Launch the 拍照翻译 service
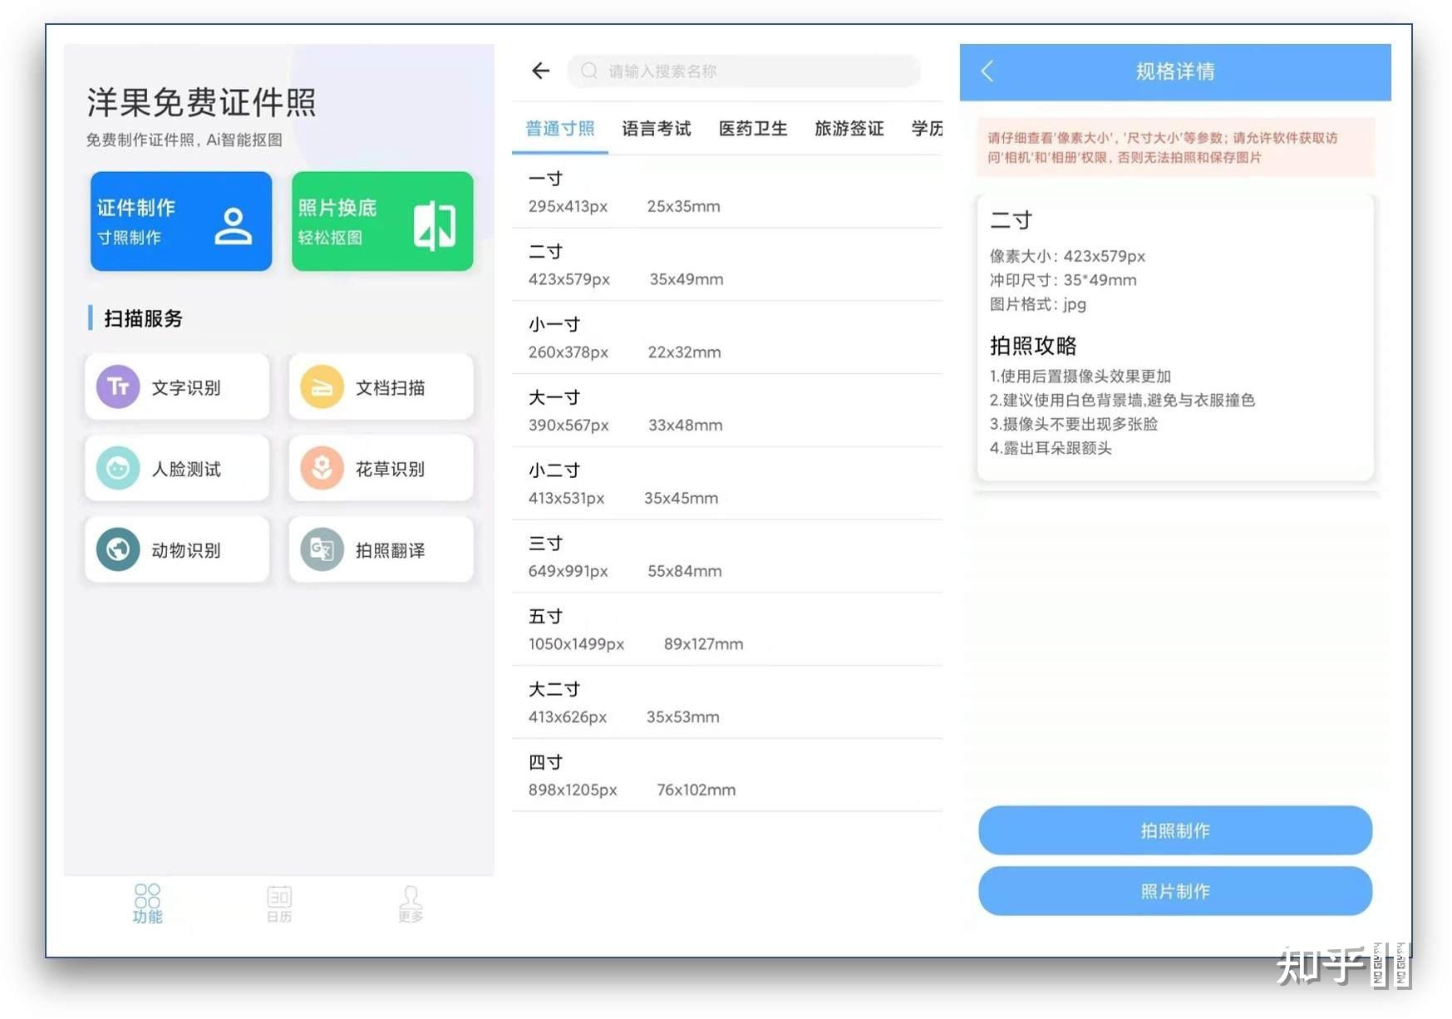The width and height of the screenshot is (1452, 1019). [381, 549]
